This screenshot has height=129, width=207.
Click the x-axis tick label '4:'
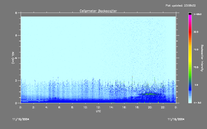(x=47, y=107)
